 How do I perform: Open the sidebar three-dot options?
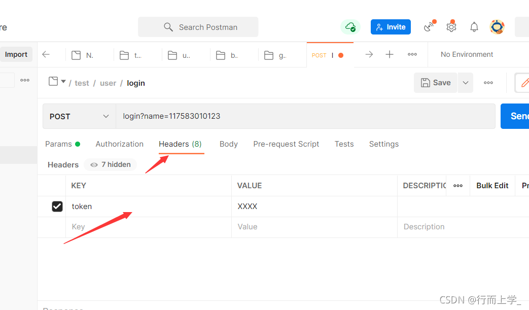(25, 80)
